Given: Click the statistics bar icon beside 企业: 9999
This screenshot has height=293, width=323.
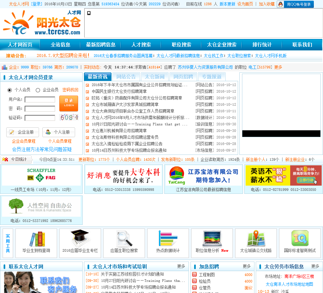Looking at the screenshot, I should pyautogui.click(x=4, y=67).
